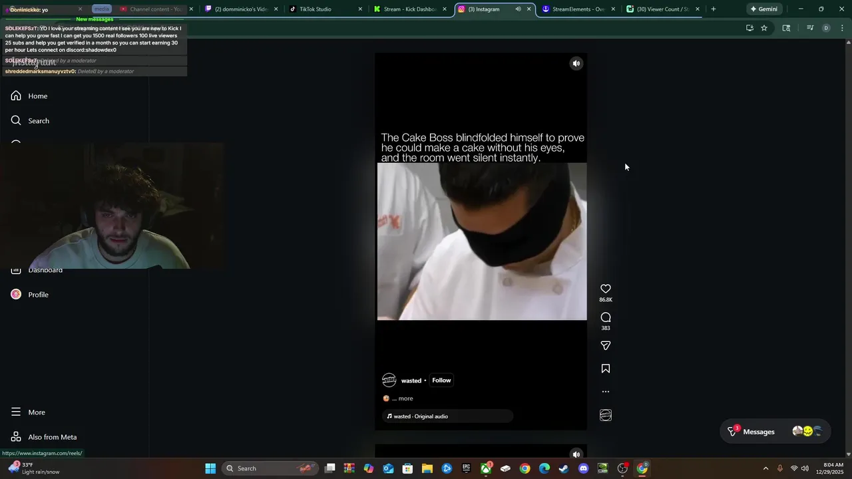Open Gemini in Chrome
852x479 pixels.
(x=763, y=9)
